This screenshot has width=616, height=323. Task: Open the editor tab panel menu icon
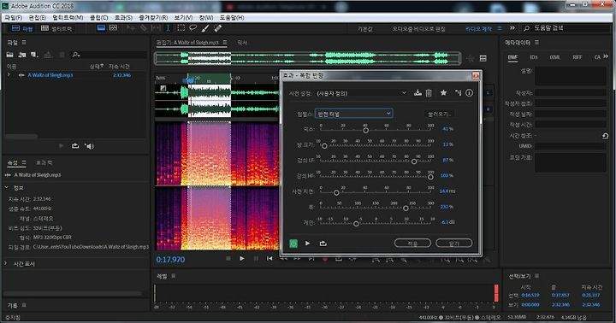click(x=225, y=43)
